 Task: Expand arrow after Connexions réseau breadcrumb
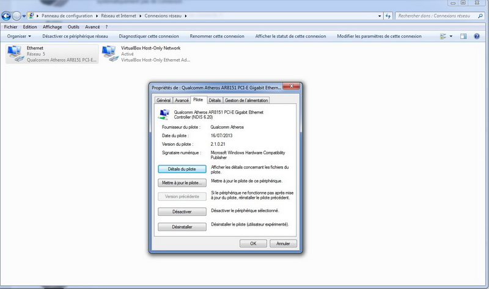pyautogui.click(x=186, y=16)
